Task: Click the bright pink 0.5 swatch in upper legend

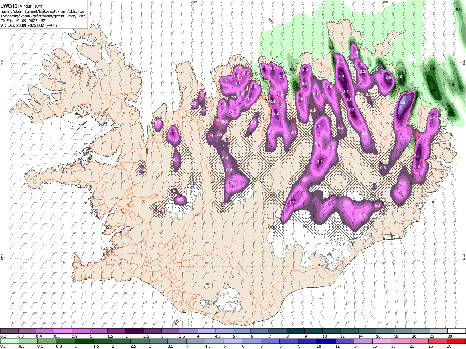Action: pyautogui.click(x=63, y=331)
